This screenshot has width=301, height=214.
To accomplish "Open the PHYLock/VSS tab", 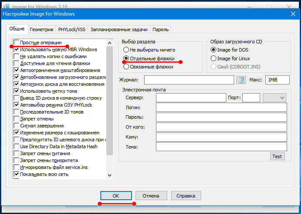I will click(x=72, y=29).
